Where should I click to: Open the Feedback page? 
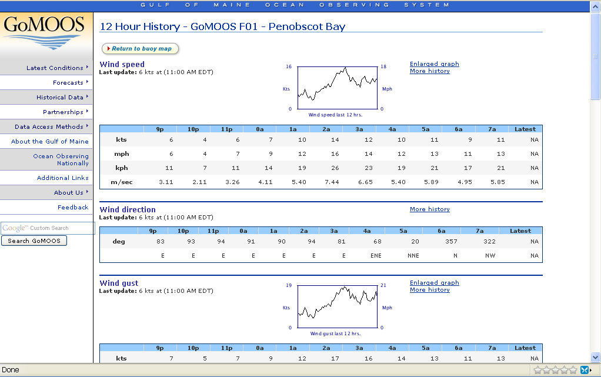pos(73,207)
